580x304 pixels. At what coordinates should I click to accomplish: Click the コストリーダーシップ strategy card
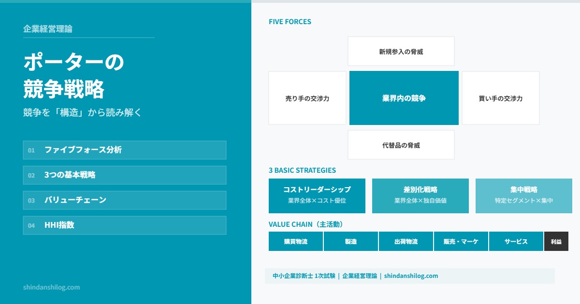click(317, 195)
